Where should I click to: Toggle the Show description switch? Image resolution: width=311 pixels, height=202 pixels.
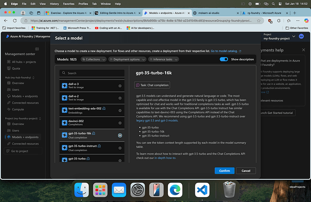pos(224,59)
